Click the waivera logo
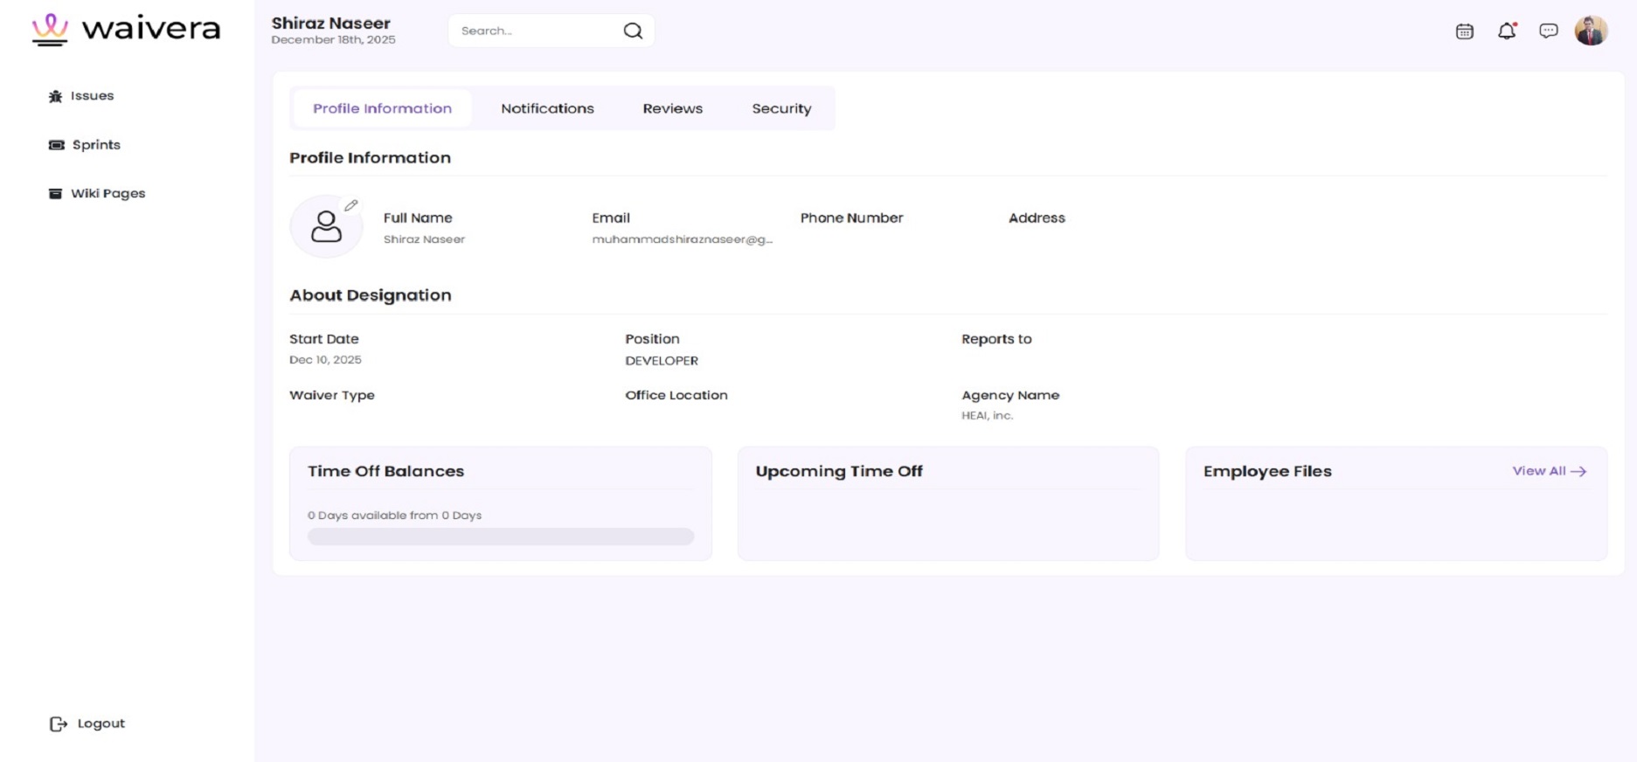Image resolution: width=1637 pixels, height=762 pixels. tap(126, 29)
